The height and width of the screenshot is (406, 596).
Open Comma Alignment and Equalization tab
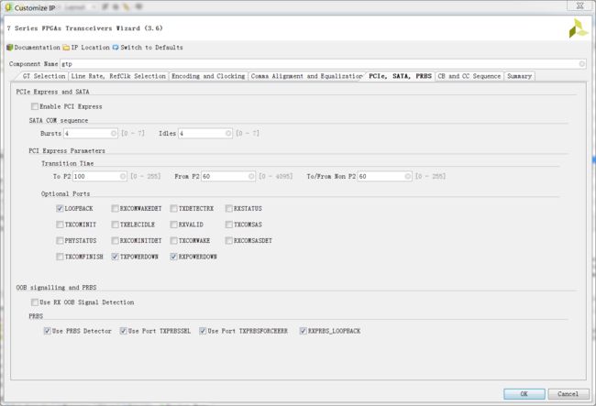coord(307,76)
